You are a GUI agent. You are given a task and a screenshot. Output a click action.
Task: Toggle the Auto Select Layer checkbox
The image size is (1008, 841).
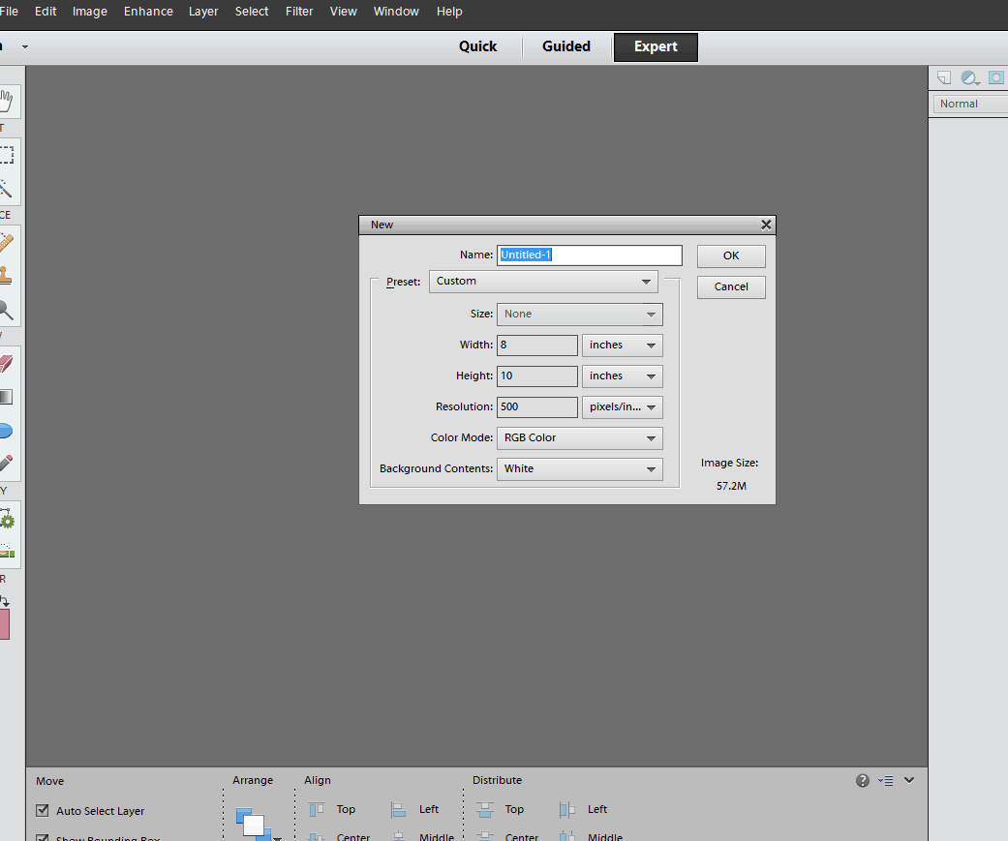(43, 811)
